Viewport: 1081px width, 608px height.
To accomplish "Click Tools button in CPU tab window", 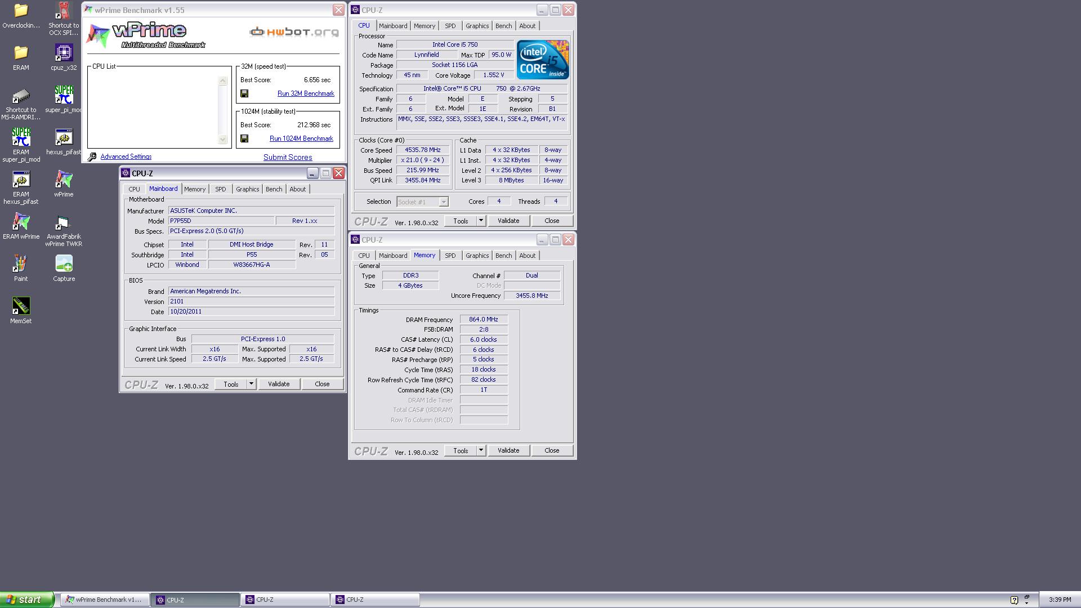I will coord(461,221).
